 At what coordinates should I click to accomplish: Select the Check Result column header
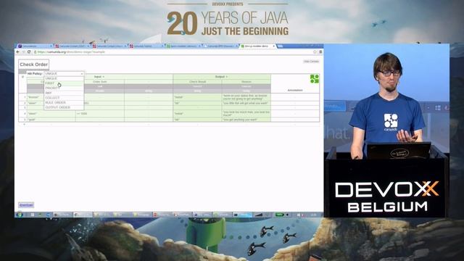click(x=197, y=81)
